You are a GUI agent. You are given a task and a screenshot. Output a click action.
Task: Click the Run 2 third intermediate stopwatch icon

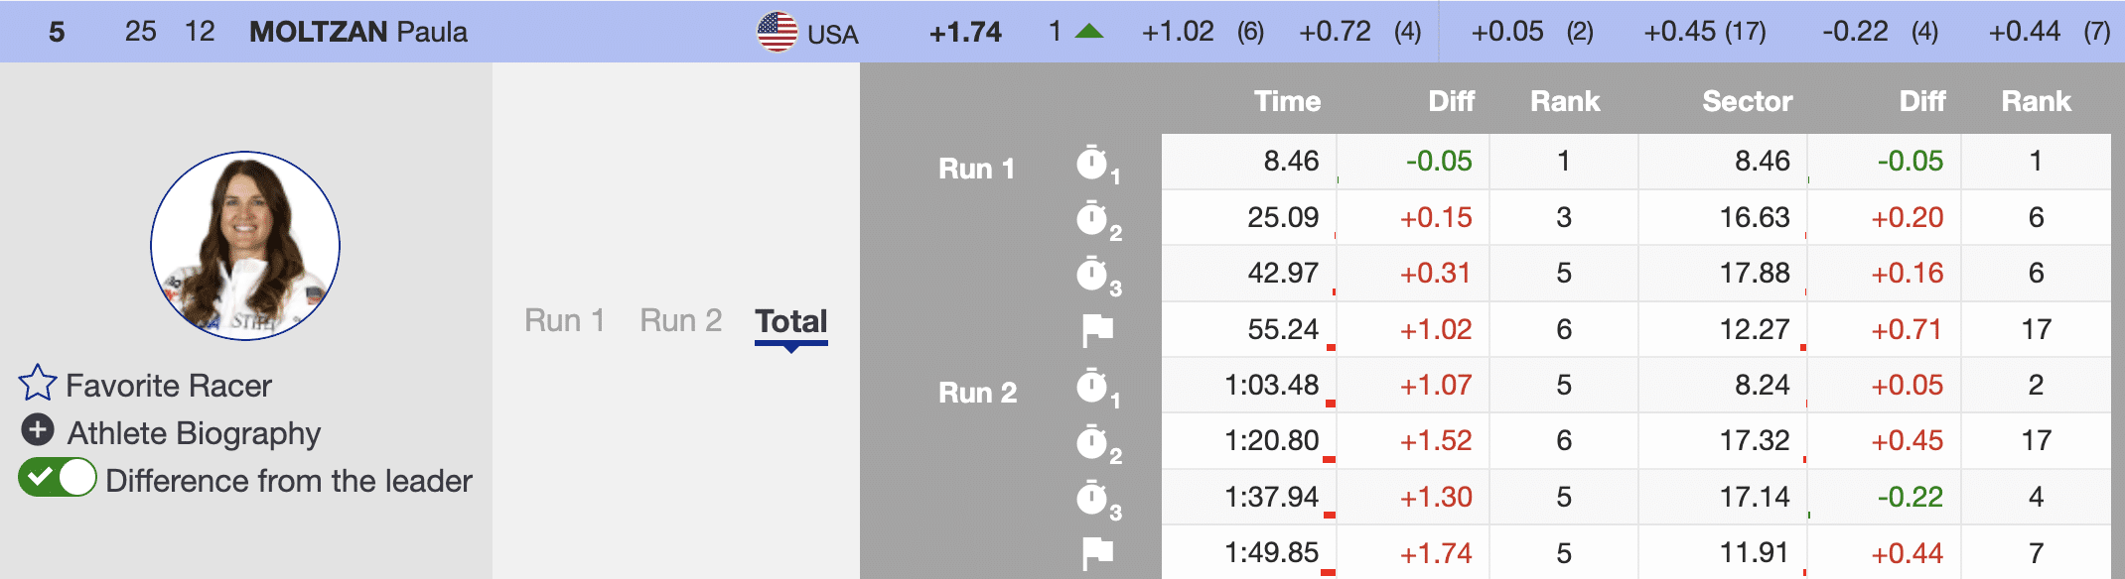click(x=1093, y=498)
